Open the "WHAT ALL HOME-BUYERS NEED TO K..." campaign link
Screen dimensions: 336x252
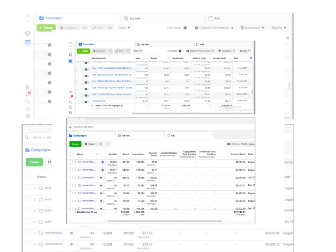[x=112, y=68]
